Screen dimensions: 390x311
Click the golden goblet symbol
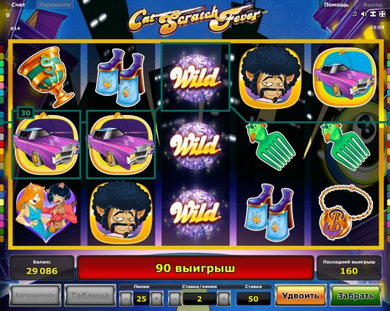click(x=47, y=77)
